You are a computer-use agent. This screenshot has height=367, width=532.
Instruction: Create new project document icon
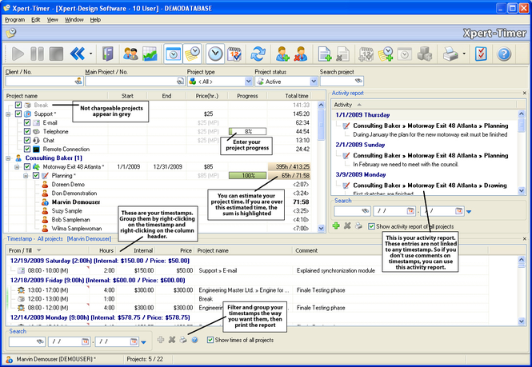324,54
